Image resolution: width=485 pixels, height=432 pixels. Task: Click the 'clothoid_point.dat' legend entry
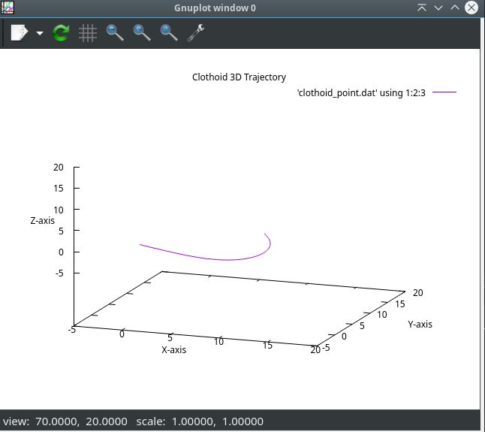click(x=361, y=93)
